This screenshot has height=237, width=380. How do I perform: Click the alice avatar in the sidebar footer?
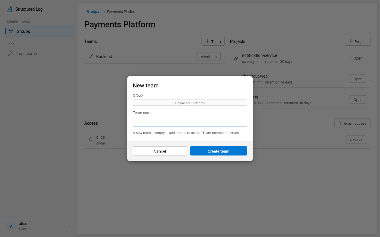pos(11,226)
